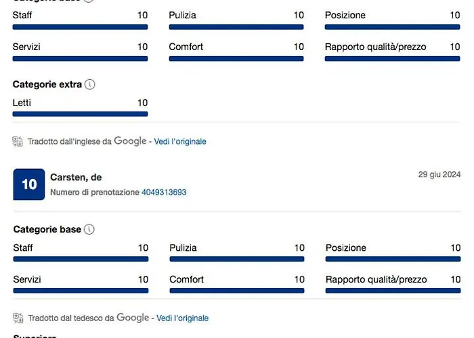View original of German-translated review
474x338 pixels.
click(x=183, y=318)
